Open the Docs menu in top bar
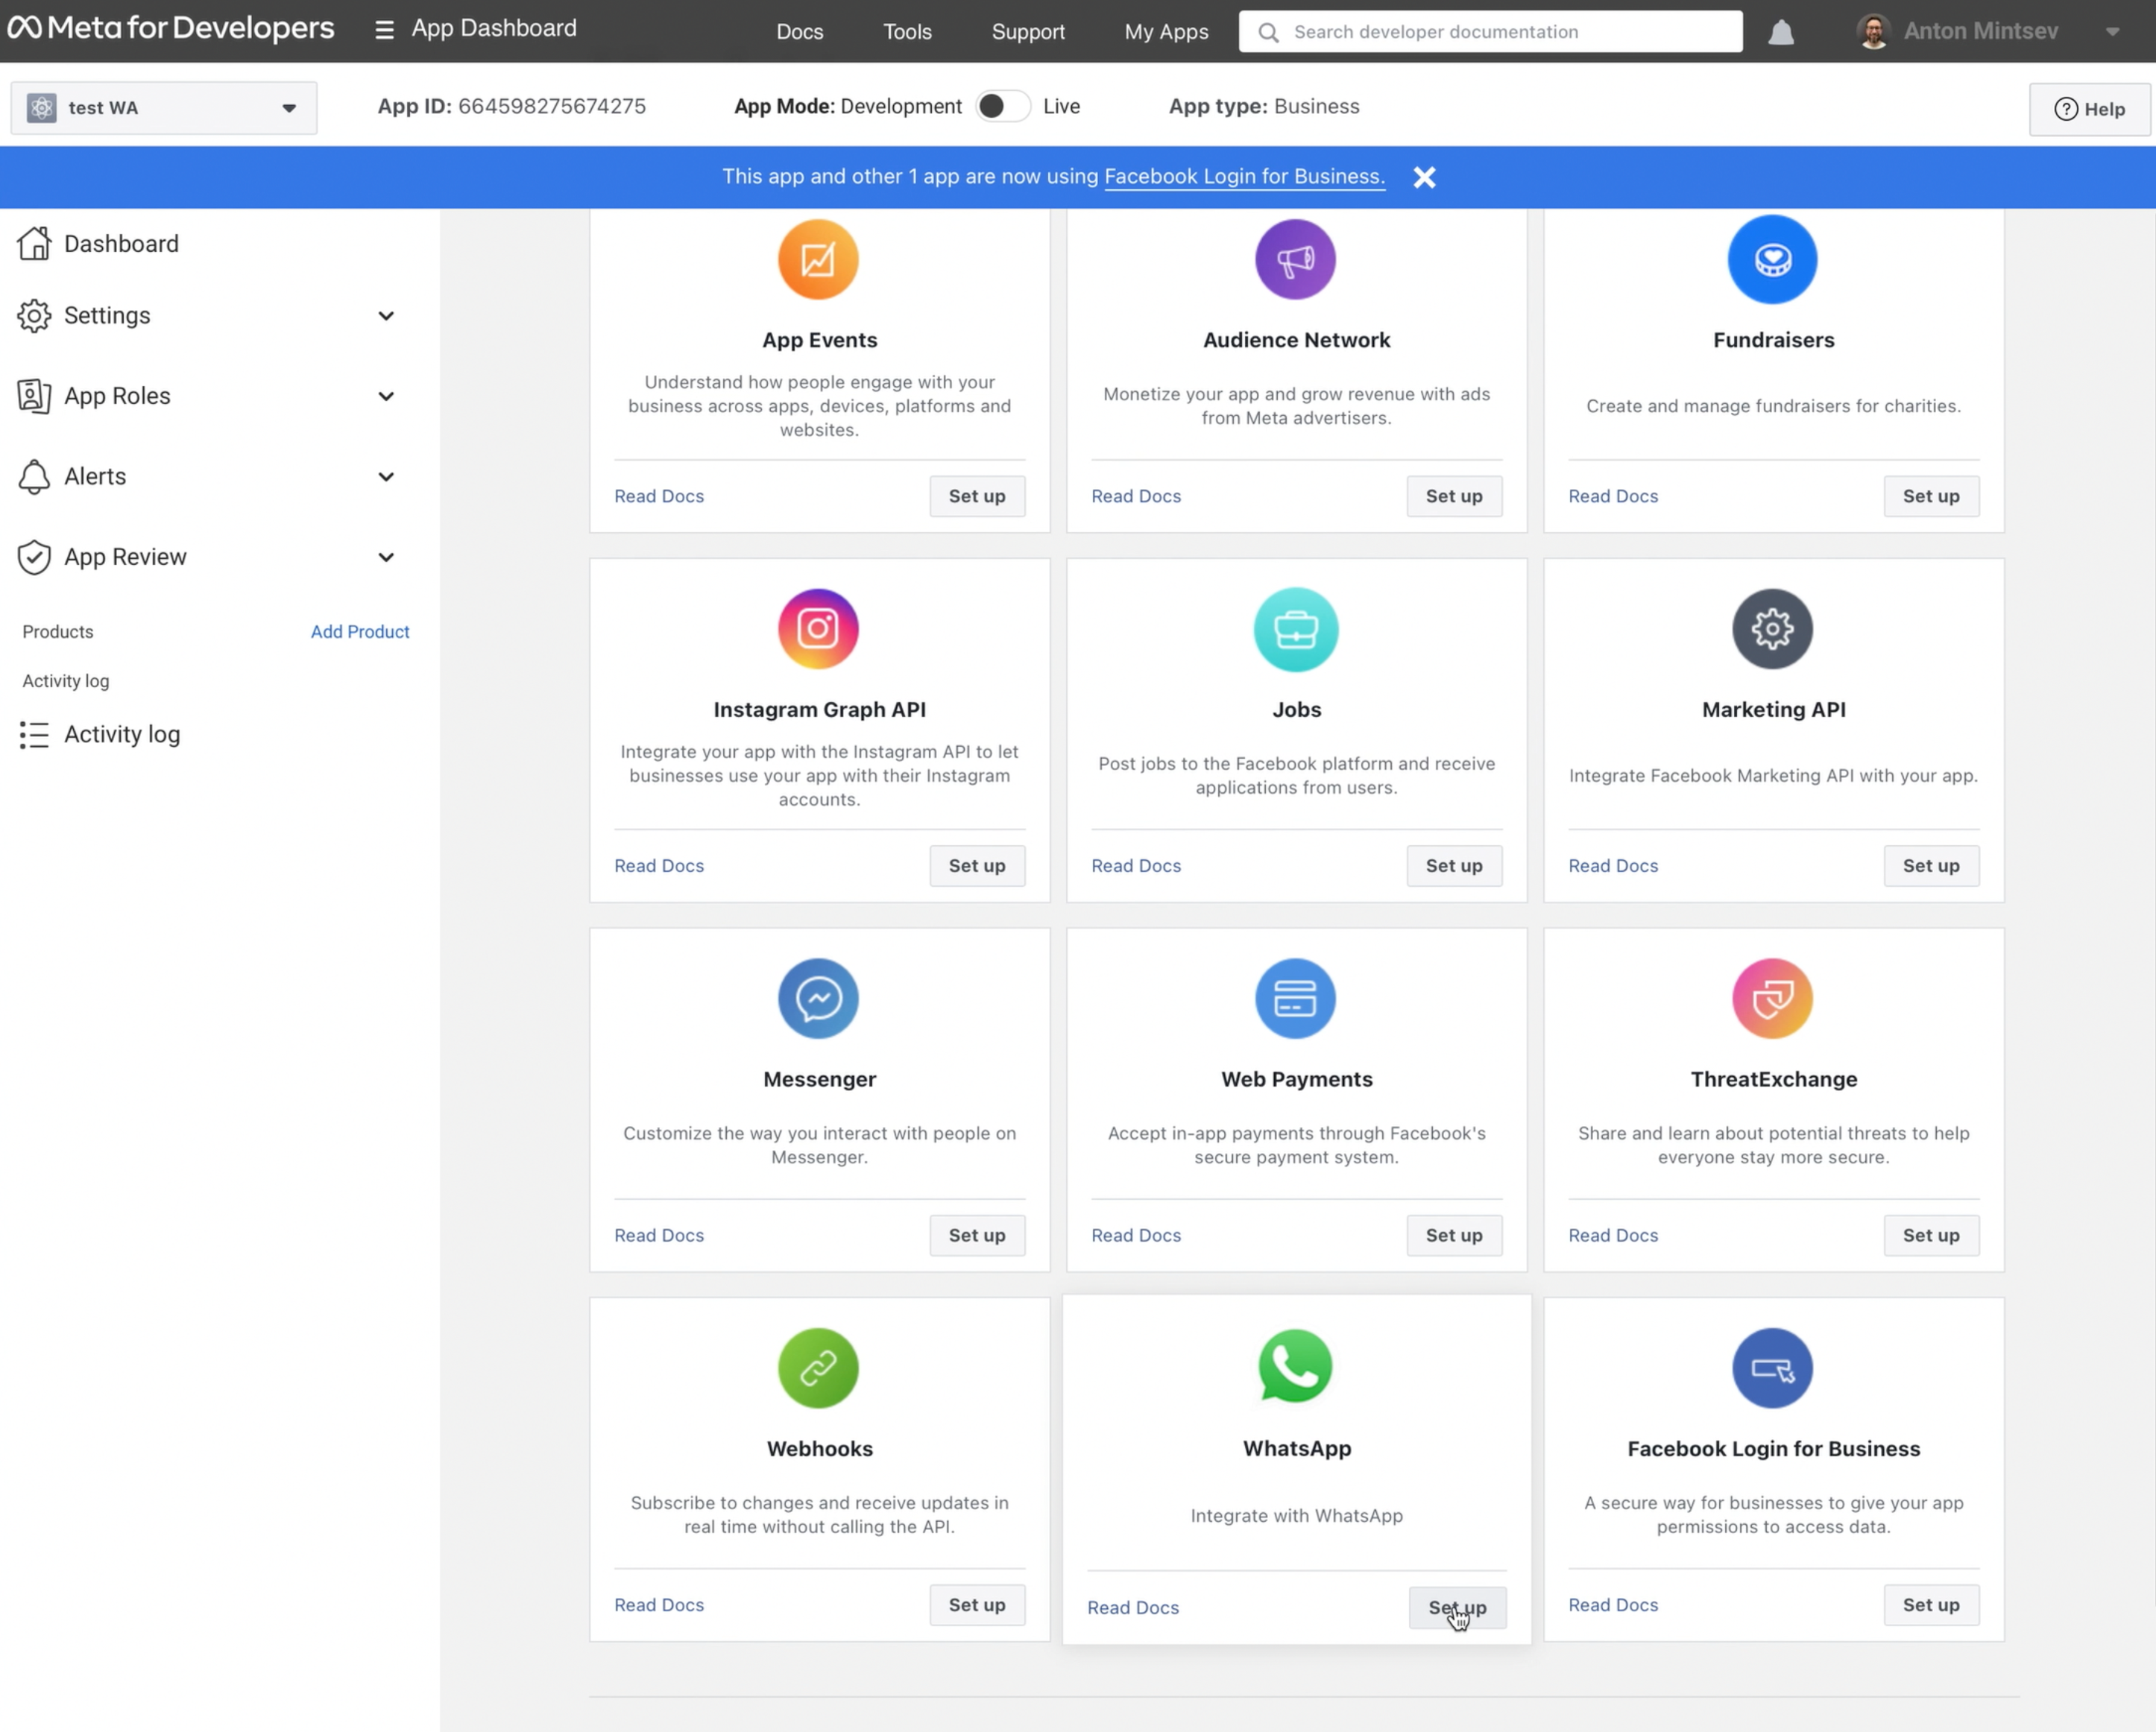The width and height of the screenshot is (2156, 1732). [x=799, y=32]
